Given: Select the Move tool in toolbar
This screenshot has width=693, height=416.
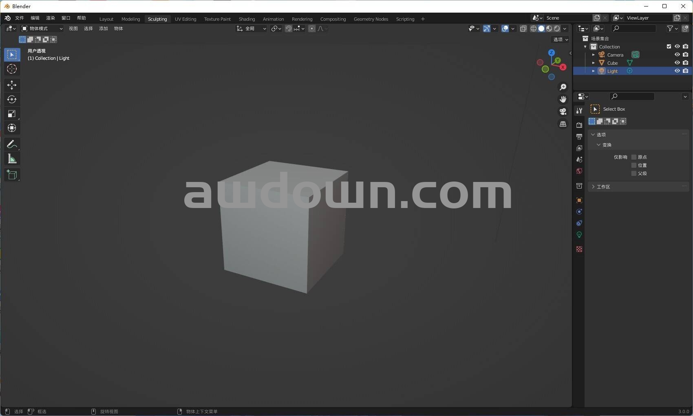Looking at the screenshot, I should pyautogui.click(x=12, y=85).
